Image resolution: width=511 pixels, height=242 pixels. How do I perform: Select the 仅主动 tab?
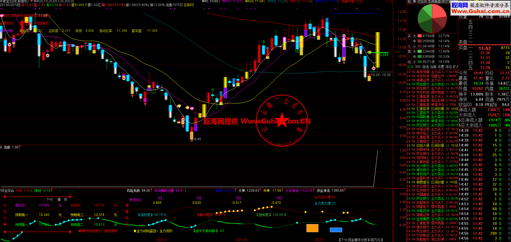coord(422,1)
